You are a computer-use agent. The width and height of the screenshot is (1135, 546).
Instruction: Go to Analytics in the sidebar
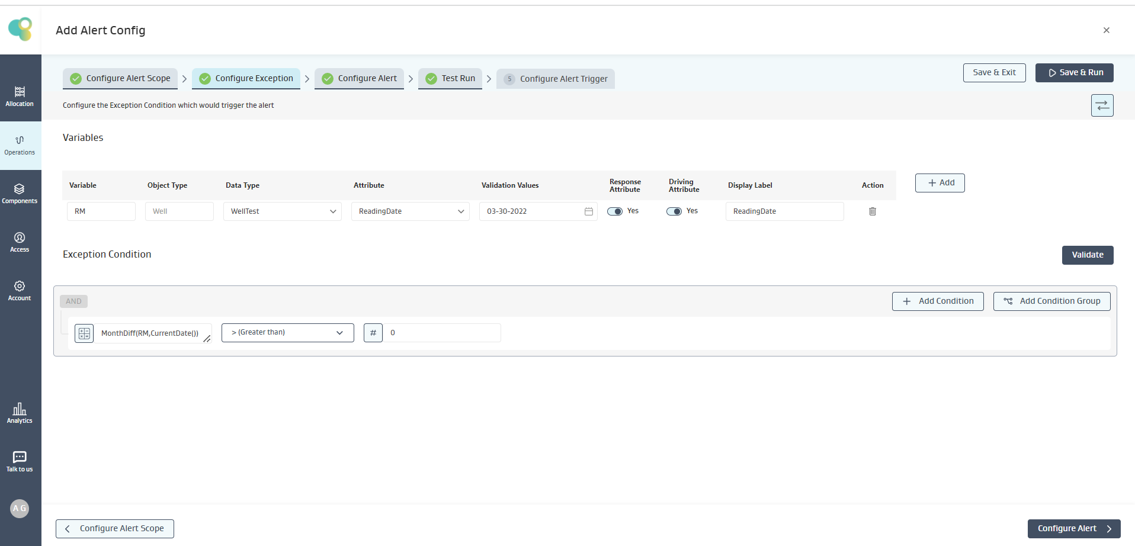[x=20, y=413]
